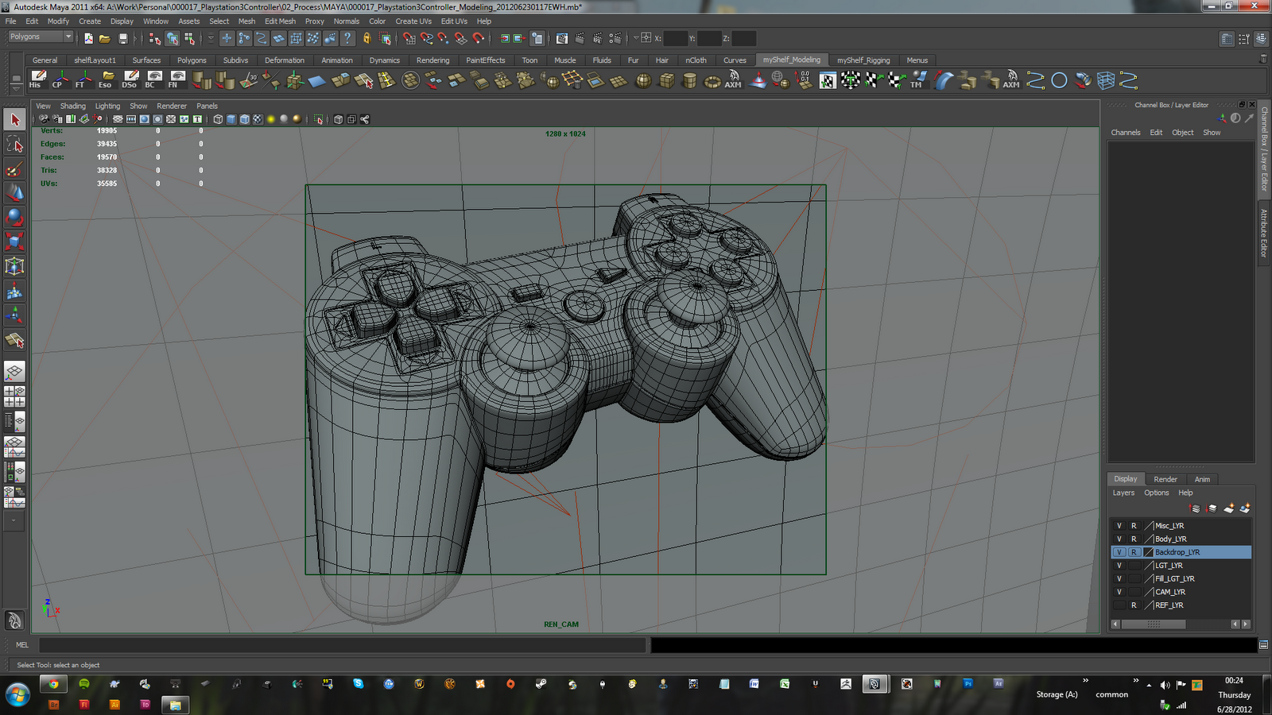The height and width of the screenshot is (715, 1272).
Task: Toggle visibility of Misc_LYR layer
Action: (1119, 526)
